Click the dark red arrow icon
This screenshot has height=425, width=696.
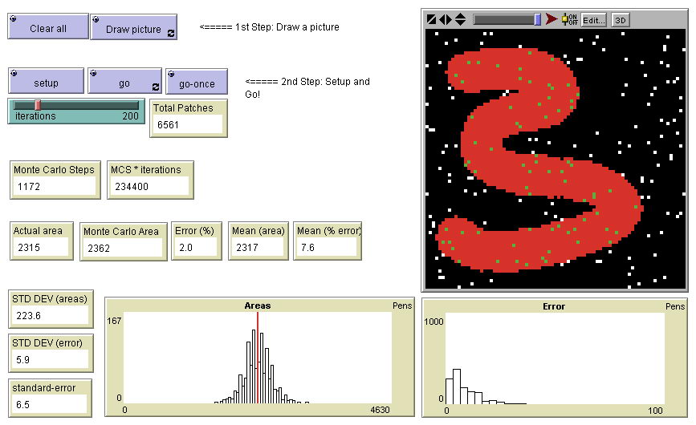pyautogui.click(x=552, y=19)
